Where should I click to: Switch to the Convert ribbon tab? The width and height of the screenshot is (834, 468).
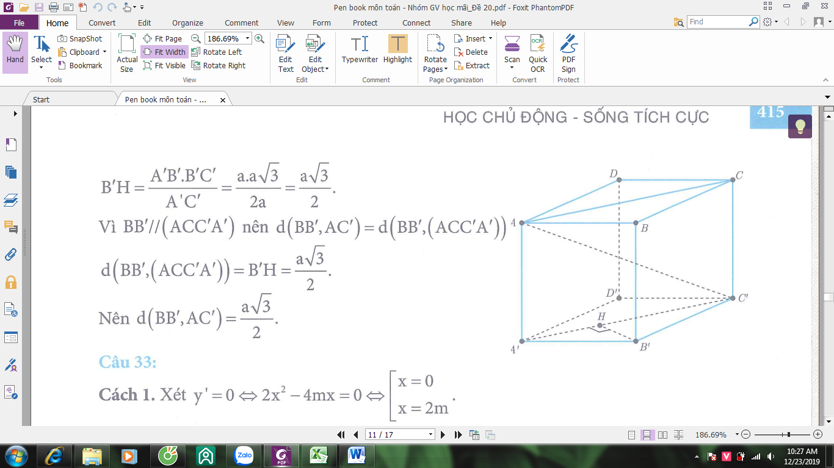pos(102,23)
